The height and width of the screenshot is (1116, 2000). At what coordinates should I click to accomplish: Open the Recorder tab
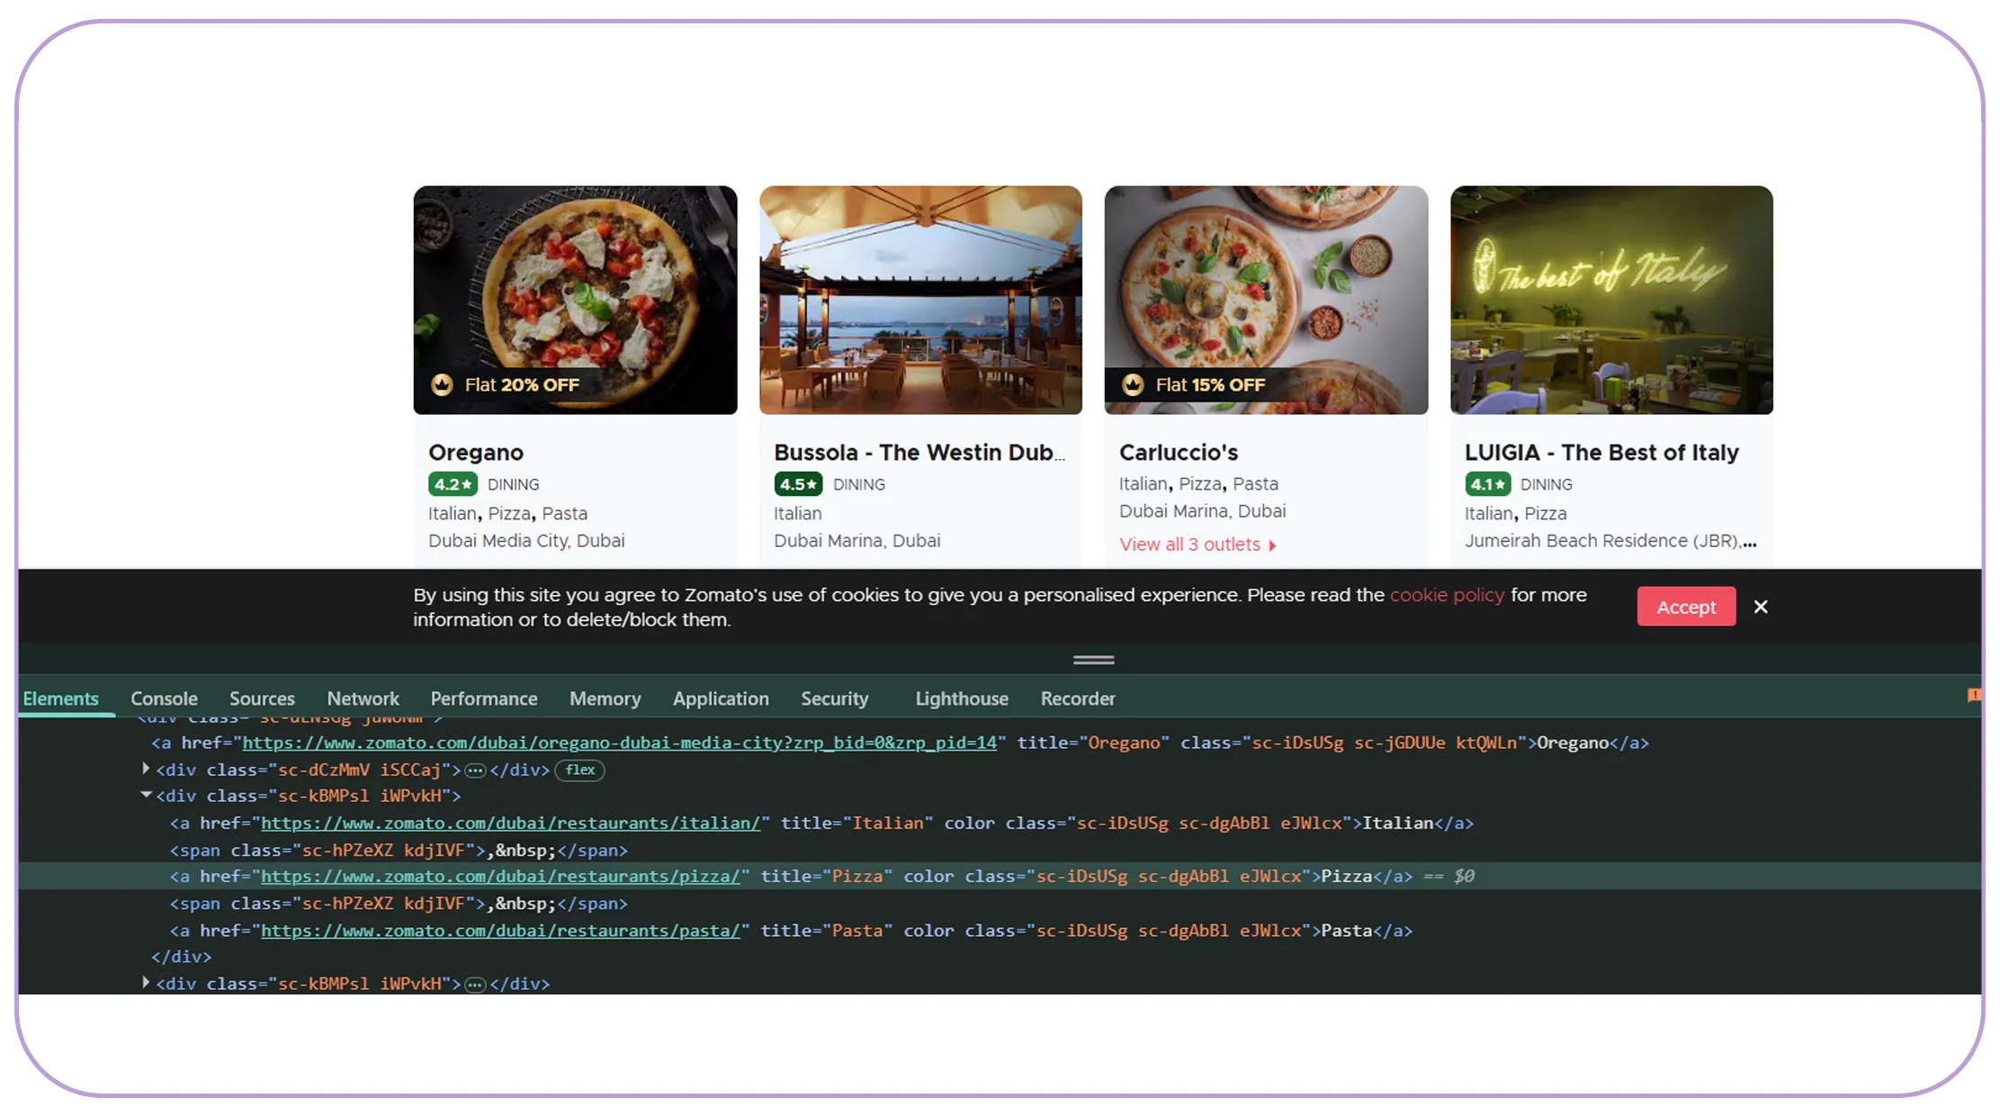coord(1078,698)
